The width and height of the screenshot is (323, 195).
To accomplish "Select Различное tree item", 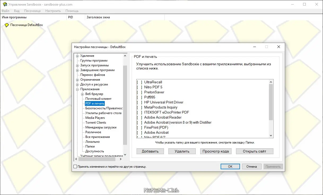I will 93,132.
